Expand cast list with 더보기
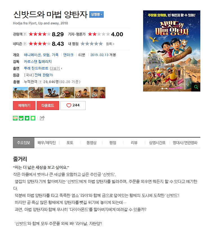The height and width of the screenshot is (231, 213). [56, 68]
